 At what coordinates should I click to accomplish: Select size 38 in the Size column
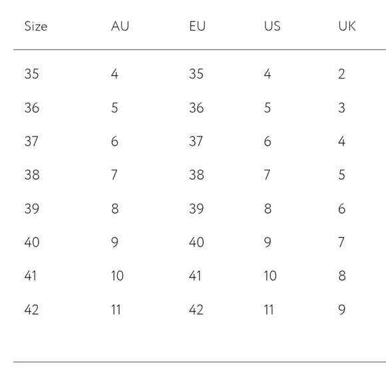(x=32, y=175)
